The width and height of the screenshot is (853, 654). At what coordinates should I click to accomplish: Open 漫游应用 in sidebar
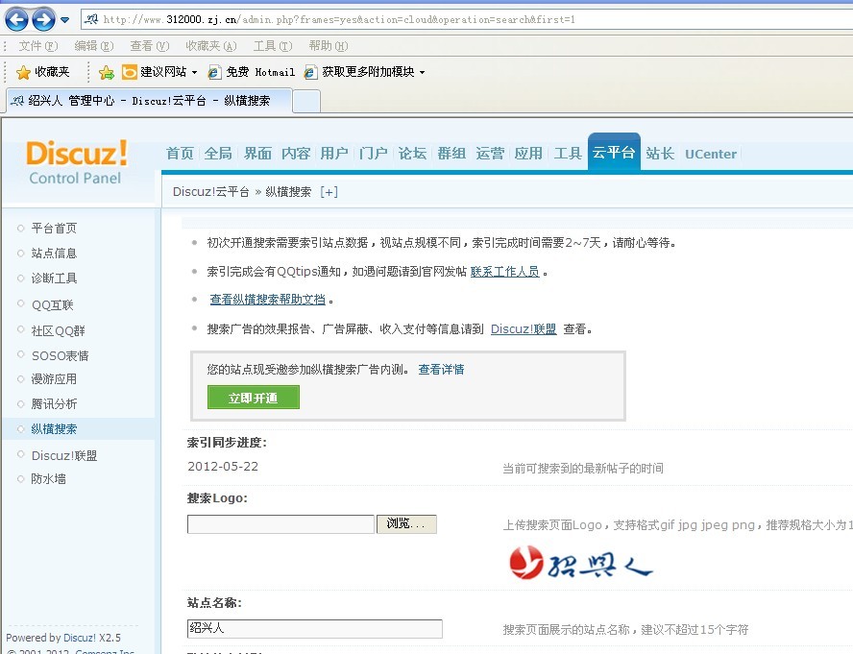click(54, 378)
